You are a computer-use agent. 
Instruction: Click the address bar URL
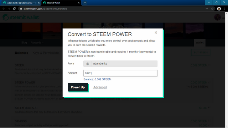point(45,9)
